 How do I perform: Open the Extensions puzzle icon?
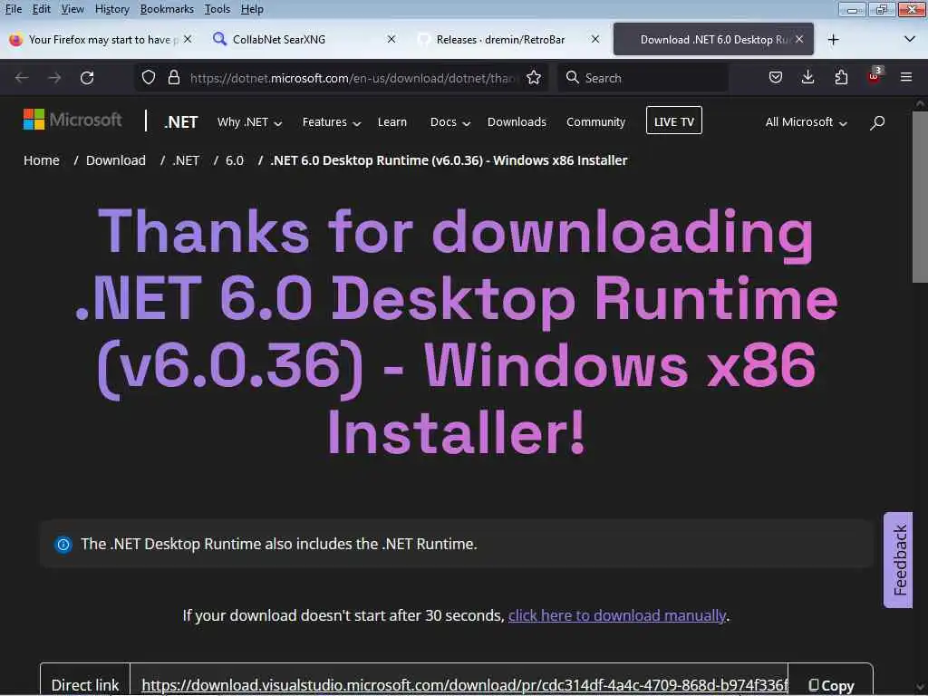point(841,78)
